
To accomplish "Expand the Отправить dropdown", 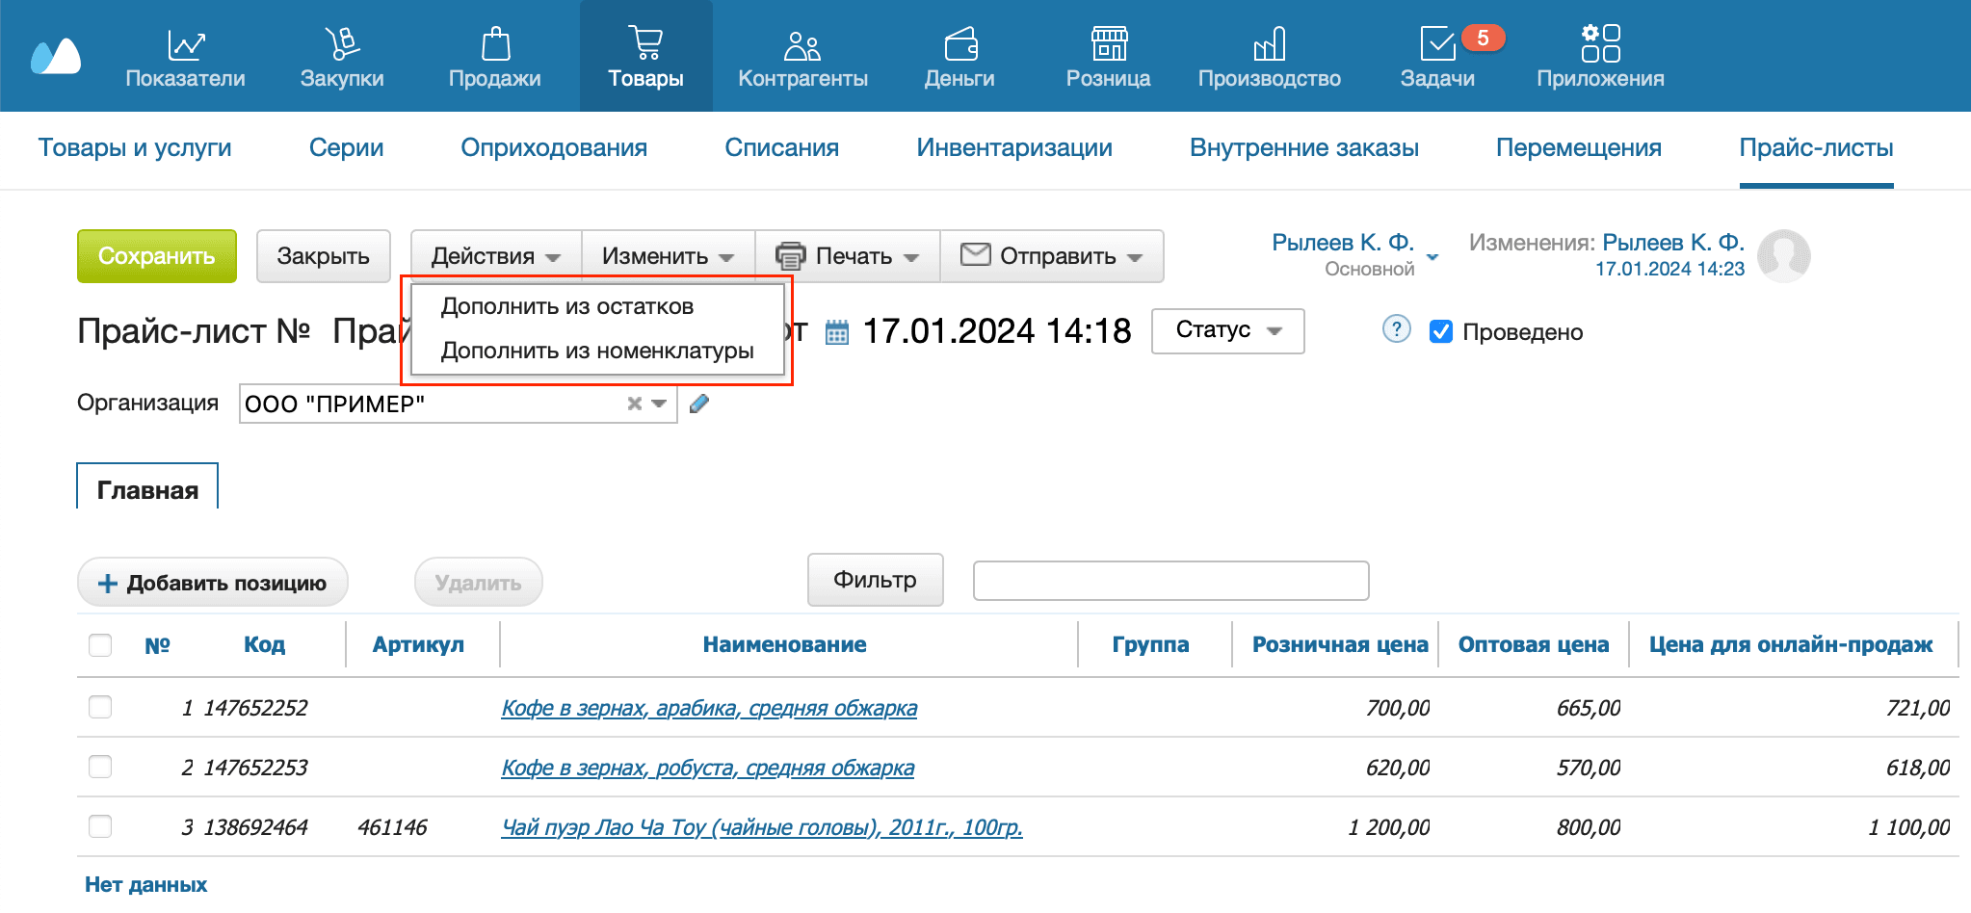I will (1052, 256).
